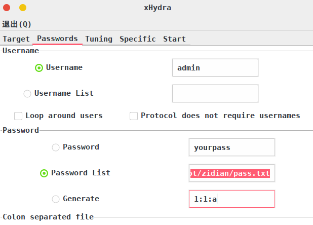The width and height of the screenshot is (313, 225).
Task: Select the single Password radio button
Action: point(56,147)
